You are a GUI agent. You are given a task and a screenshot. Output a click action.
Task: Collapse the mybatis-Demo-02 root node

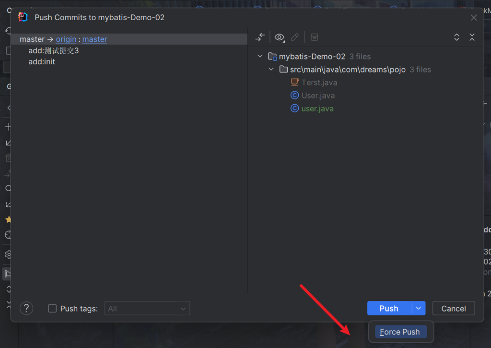260,56
